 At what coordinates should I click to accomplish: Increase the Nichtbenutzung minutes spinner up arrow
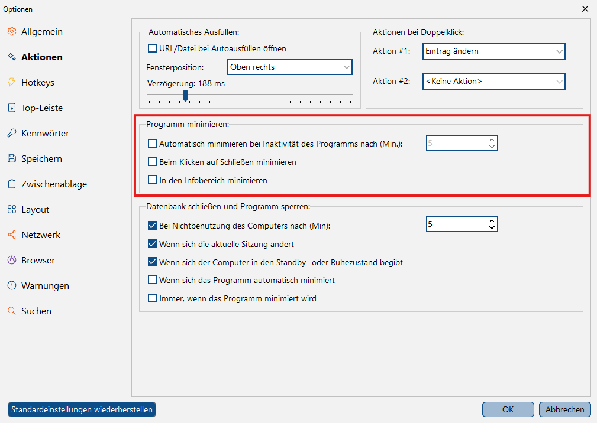[x=492, y=221]
